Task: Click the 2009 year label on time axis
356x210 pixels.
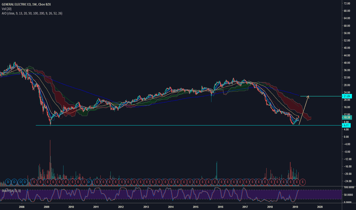Action: point(47,207)
